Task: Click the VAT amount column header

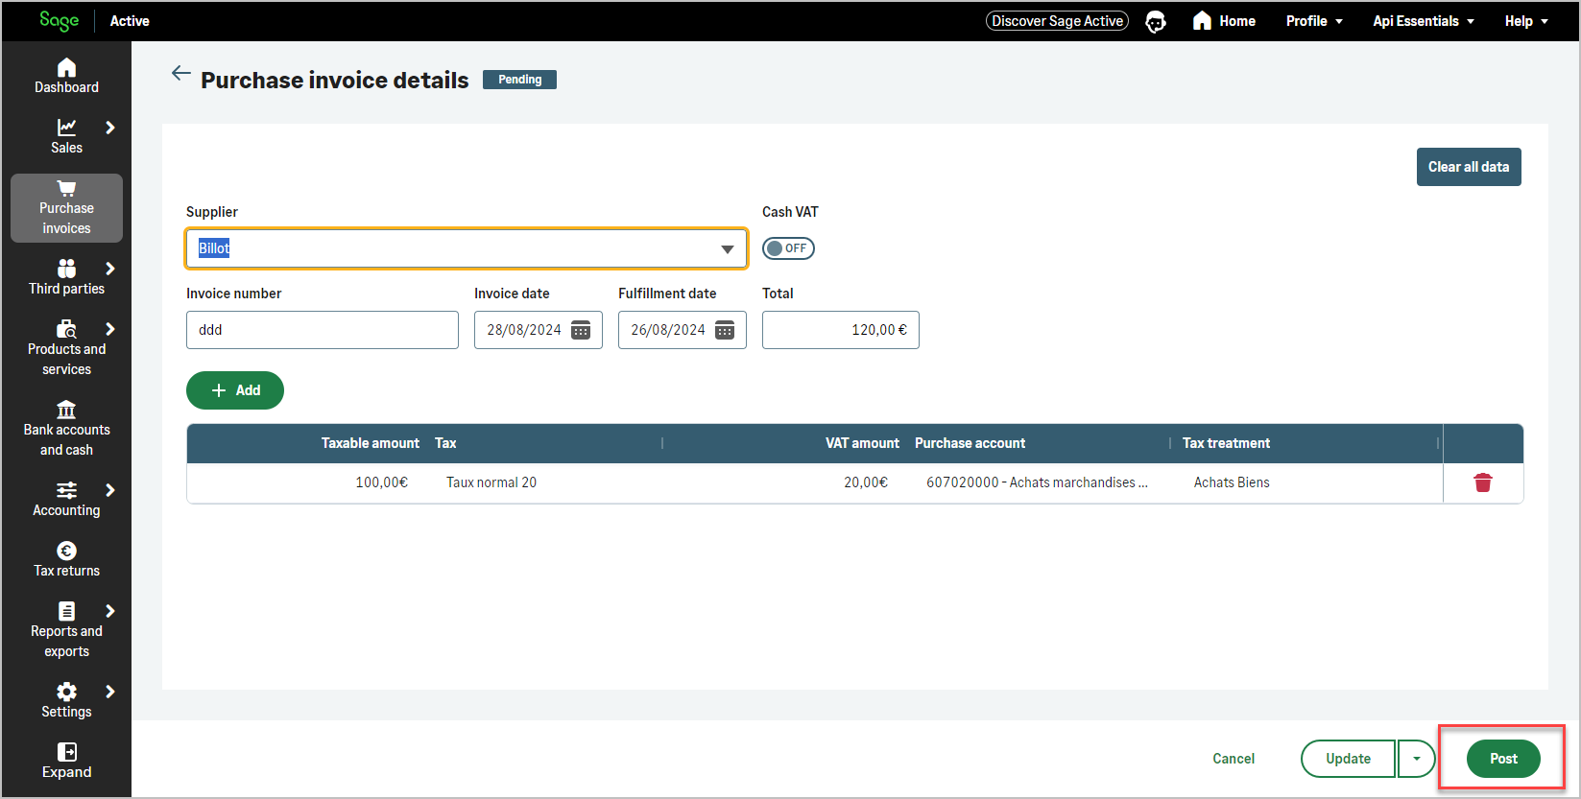Action: (x=862, y=443)
